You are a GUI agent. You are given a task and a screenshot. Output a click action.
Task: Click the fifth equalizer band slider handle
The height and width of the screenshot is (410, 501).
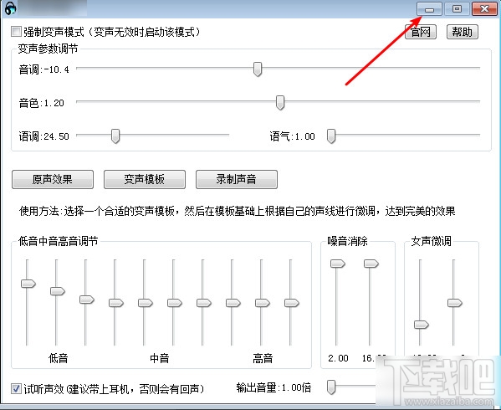tap(146, 303)
